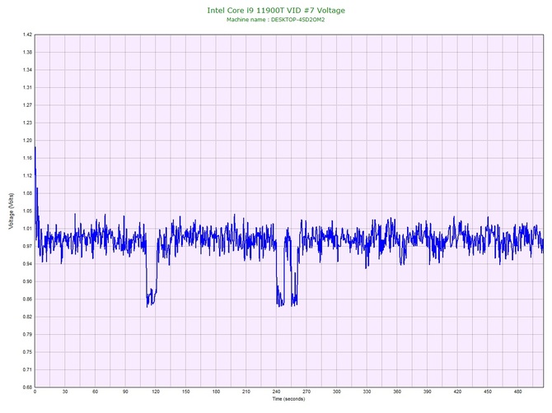Click the 240 seconds x-axis tick label
Viewport: 552px width, 413px height.
(276, 392)
